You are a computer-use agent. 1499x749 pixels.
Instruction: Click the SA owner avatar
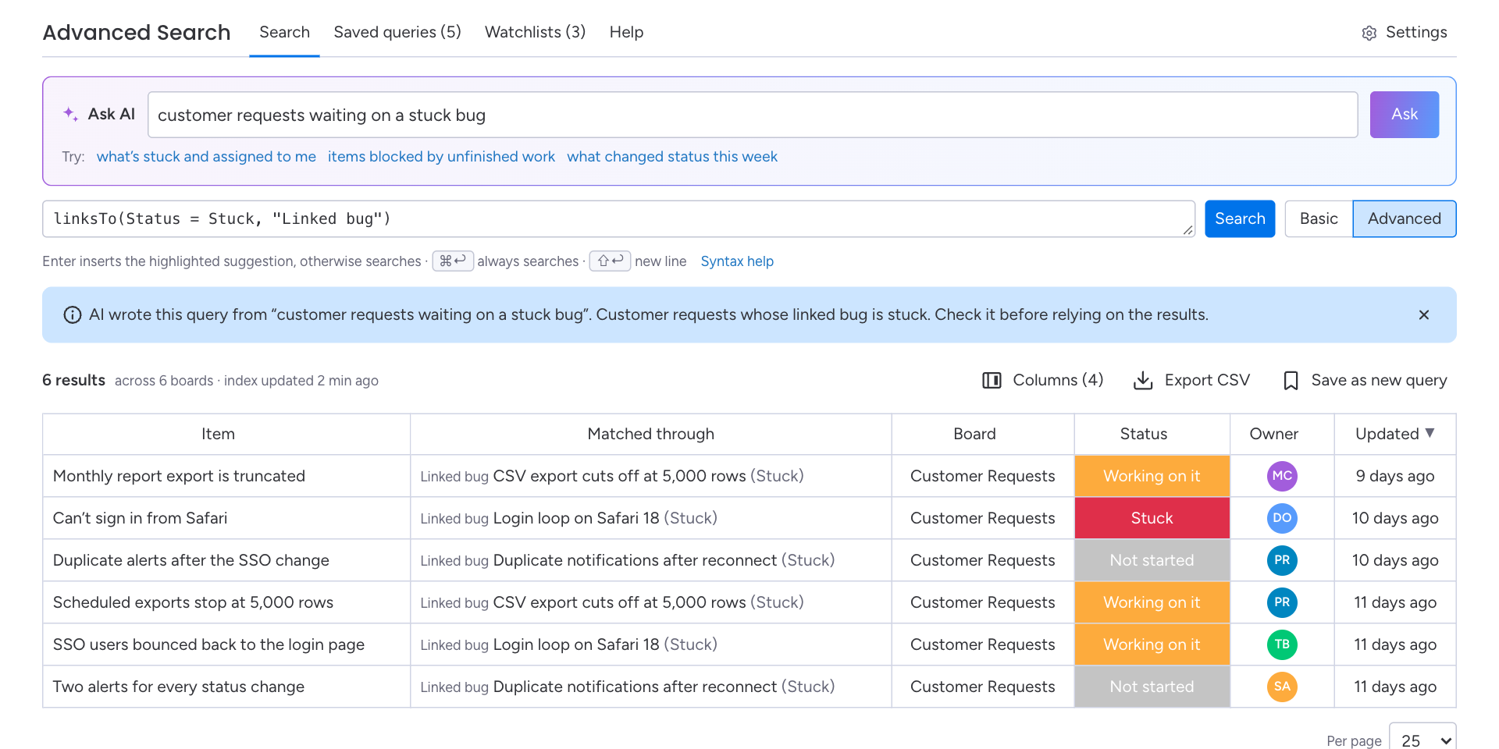click(x=1282, y=687)
